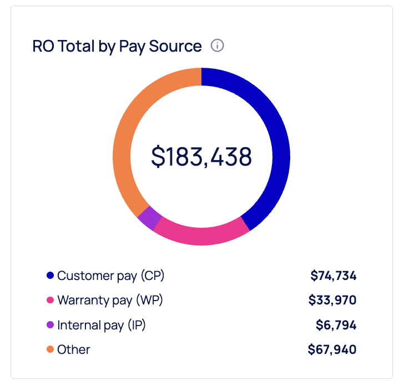Click the info icon beside the chart title
404x390 pixels.
(218, 46)
